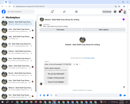The image size is (130, 104).
Task: Show hidden system tray icons
Action: coord(109,102)
